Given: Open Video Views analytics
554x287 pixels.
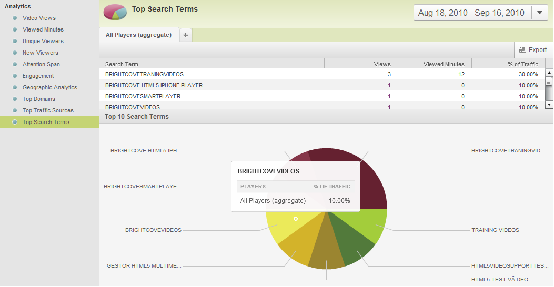Looking at the screenshot, I should [x=39, y=18].
